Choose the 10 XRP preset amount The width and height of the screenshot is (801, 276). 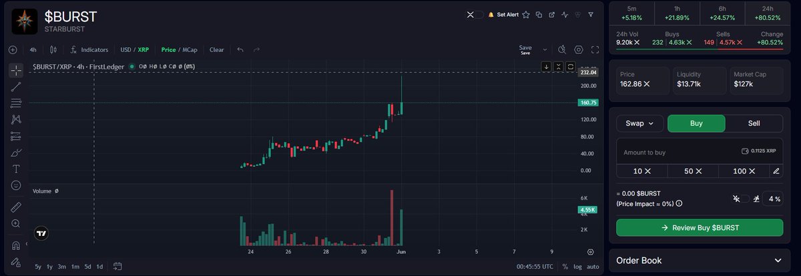click(x=641, y=171)
